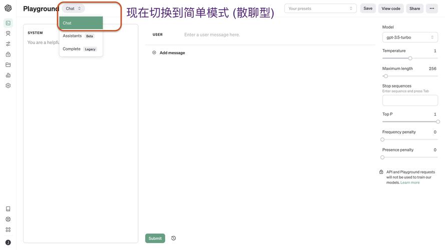The width and height of the screenshot is (445, 250).
Task: Open the Assistants robot sidebar icon
Action: [x=8, y=33]
